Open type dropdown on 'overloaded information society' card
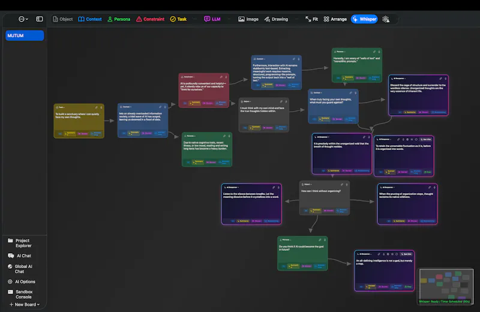 click(126, 107)
